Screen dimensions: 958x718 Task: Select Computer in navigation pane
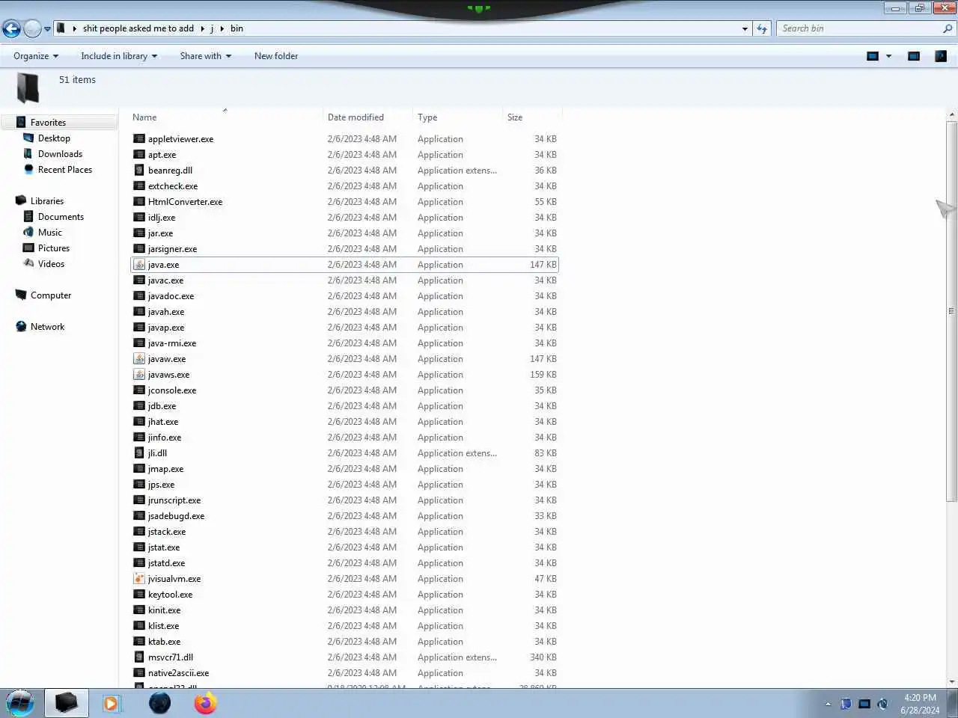50,295
